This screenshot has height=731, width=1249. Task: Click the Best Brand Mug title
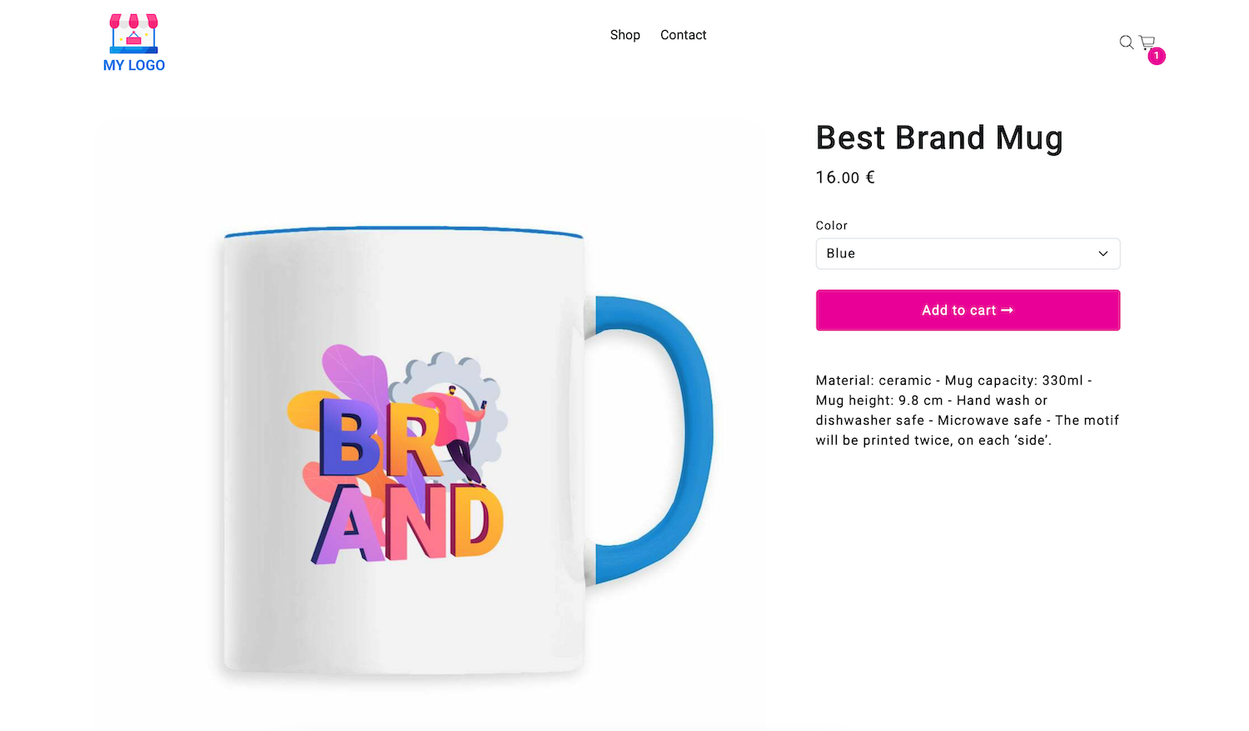click(939, 138)
